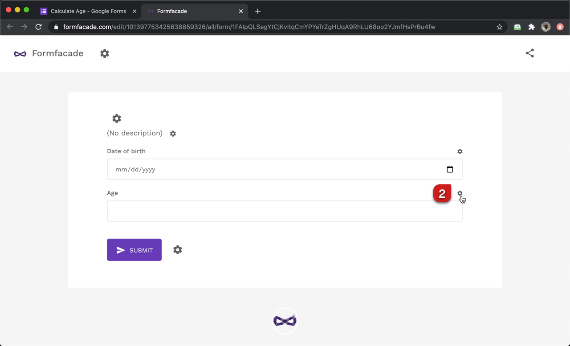
Task: Switch to Calculate Age - Google Forms tab
Action: tap(88, 11)
